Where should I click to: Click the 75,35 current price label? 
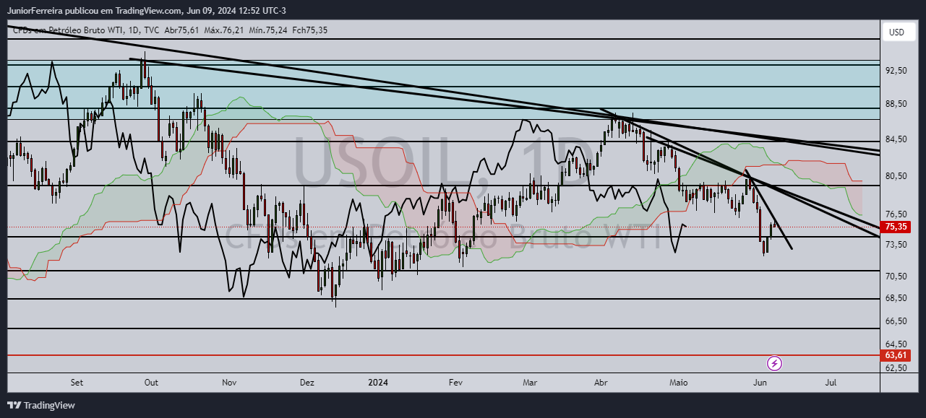tap(896, 227)
